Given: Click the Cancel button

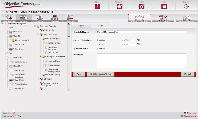Looking at the screenshot, I should point(187,74).
